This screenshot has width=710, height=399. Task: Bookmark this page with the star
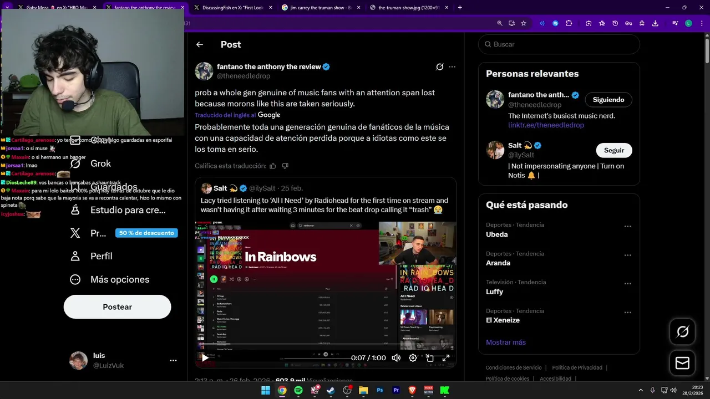(523, 23)
